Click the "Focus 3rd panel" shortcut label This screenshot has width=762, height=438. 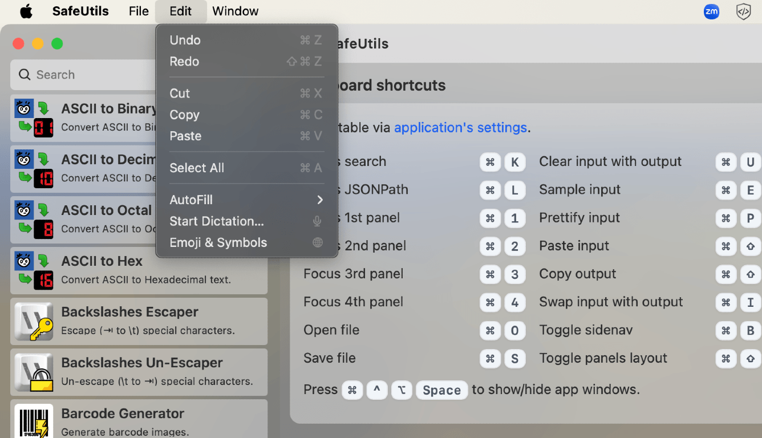click(x=353, y=274)
